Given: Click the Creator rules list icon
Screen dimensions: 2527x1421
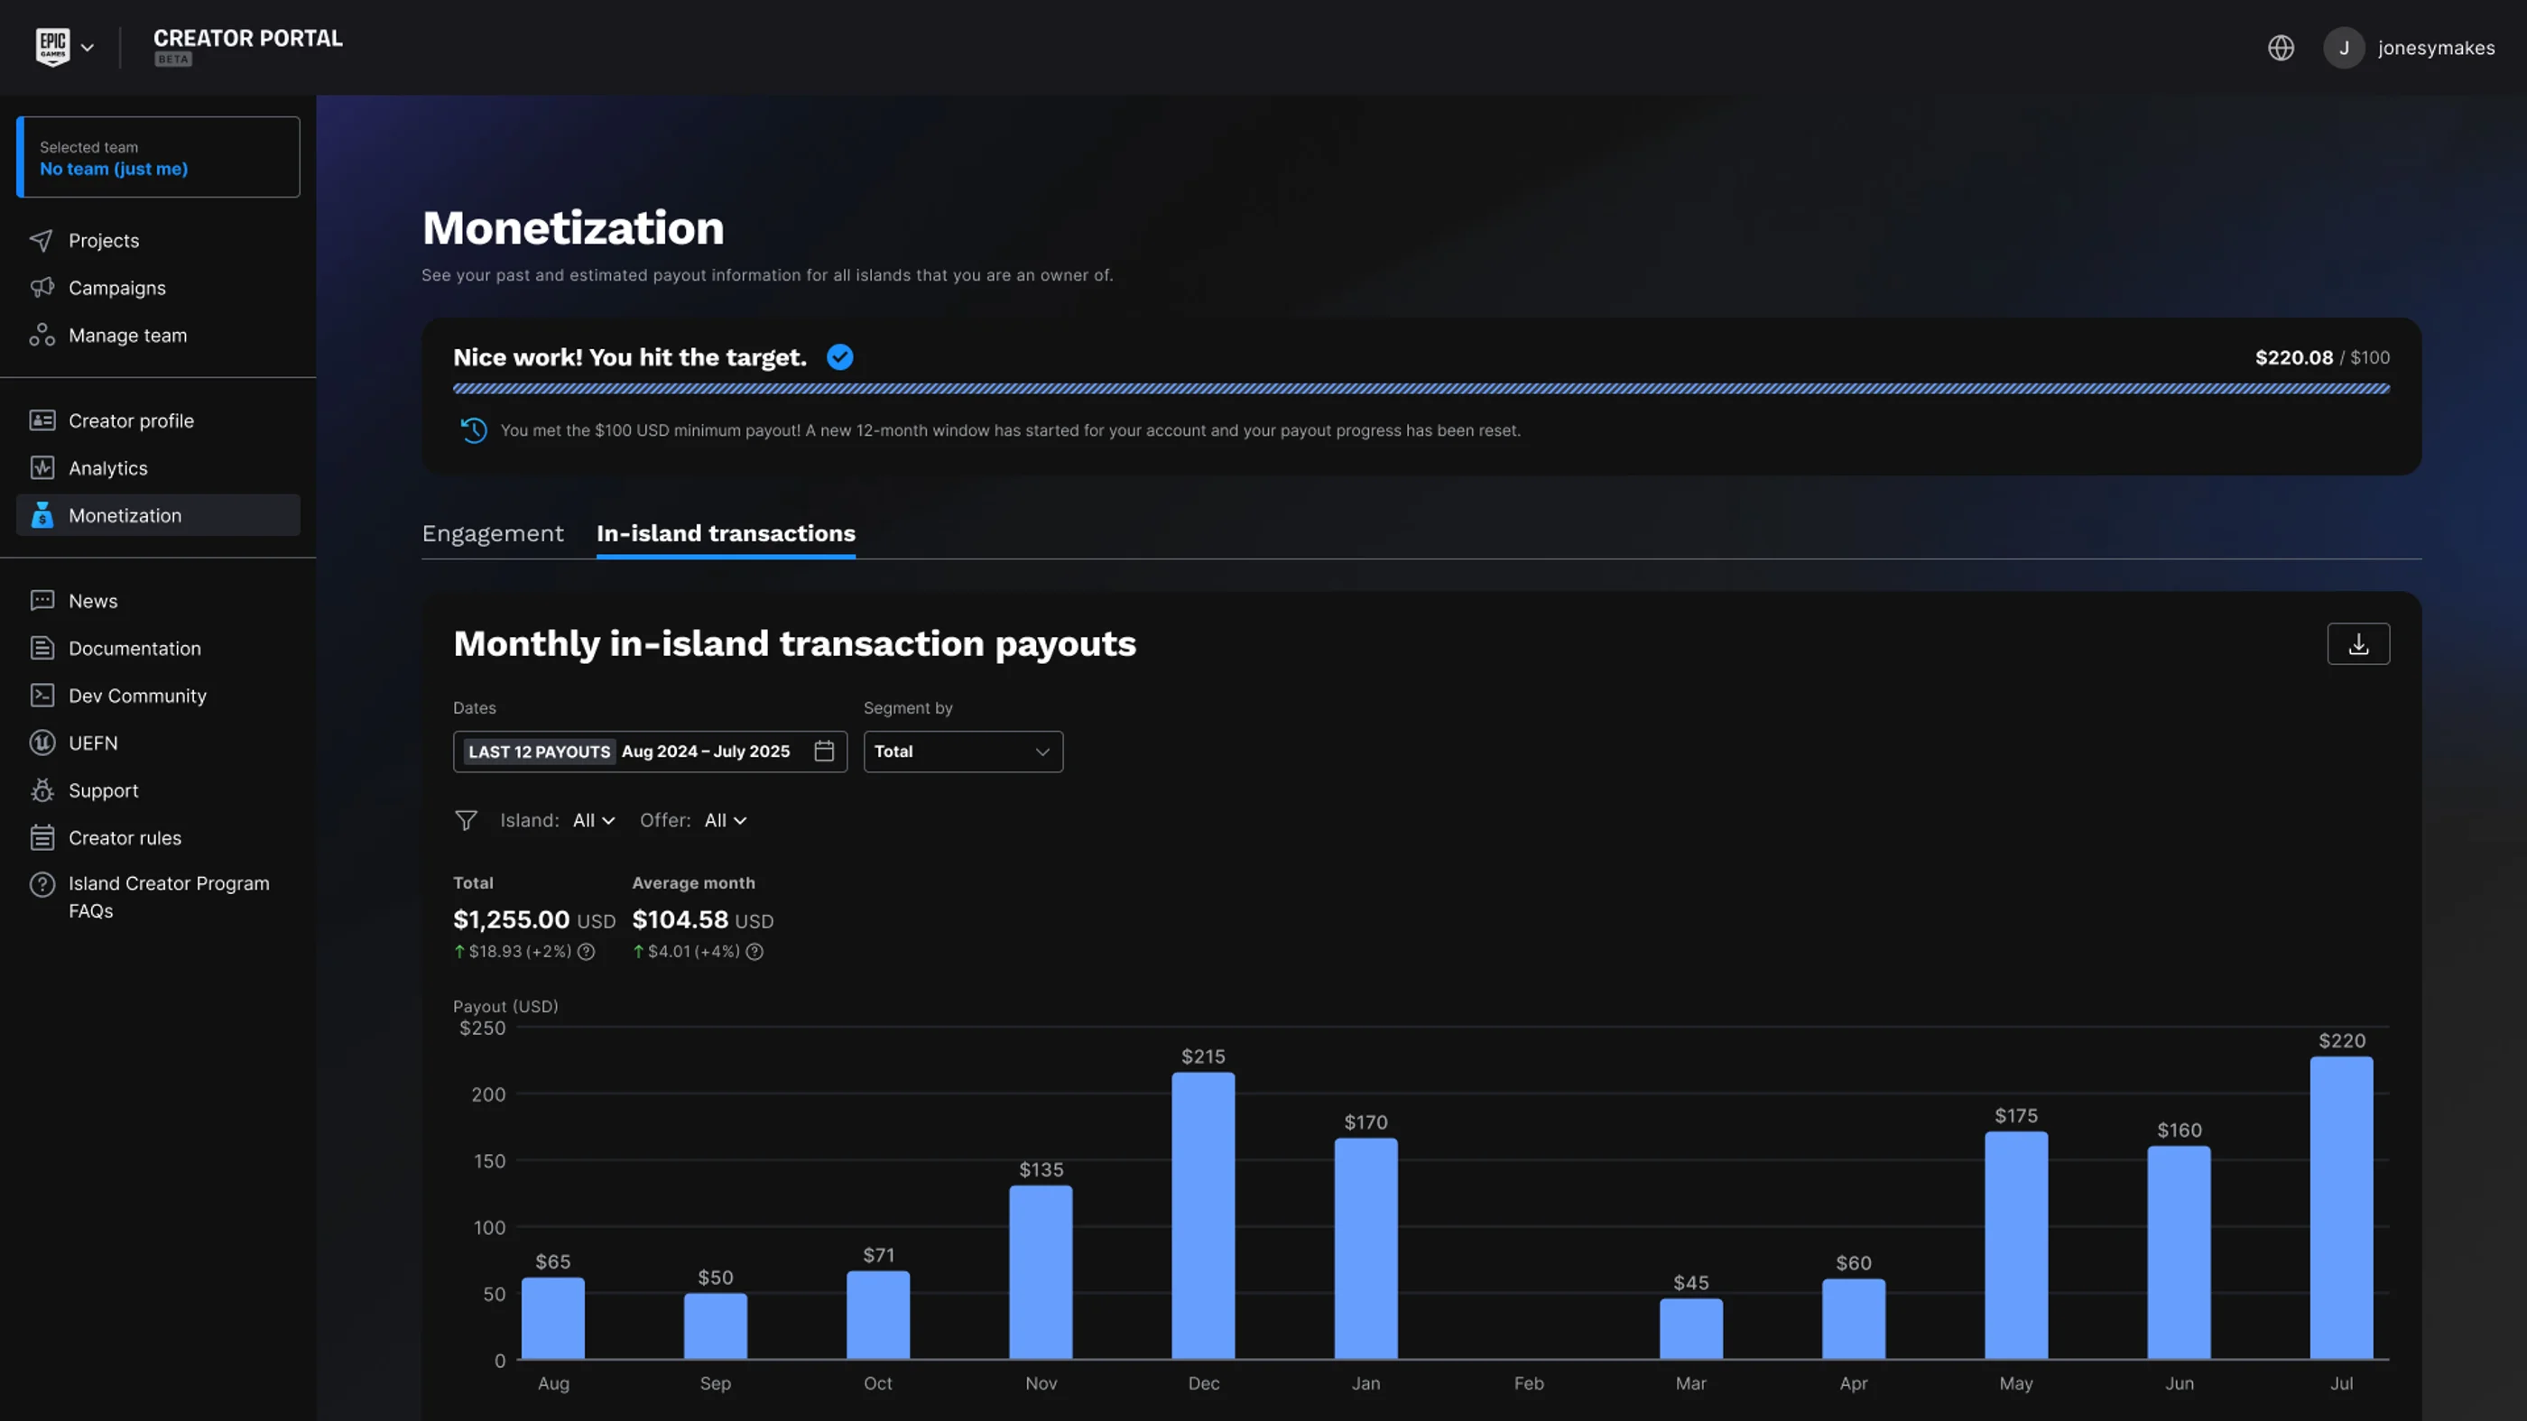Looking at the screenshot, I should point(42,837).
